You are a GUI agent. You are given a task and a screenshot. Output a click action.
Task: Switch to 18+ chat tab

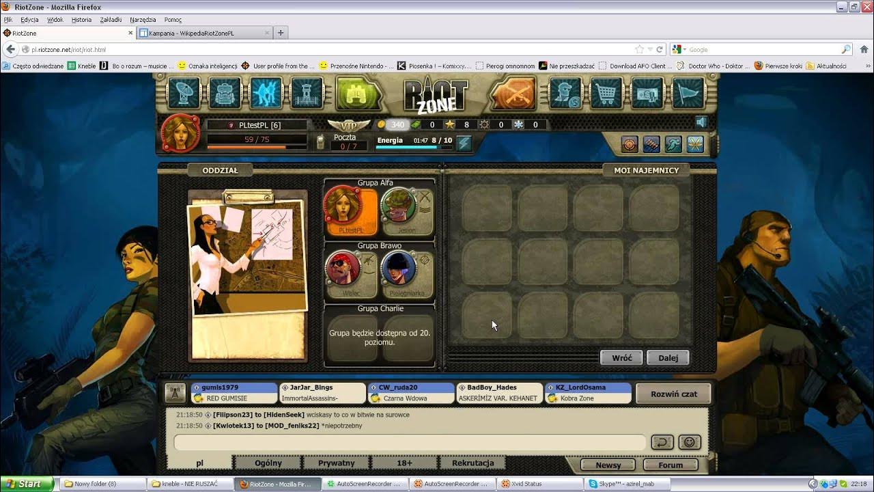(405, 463)
